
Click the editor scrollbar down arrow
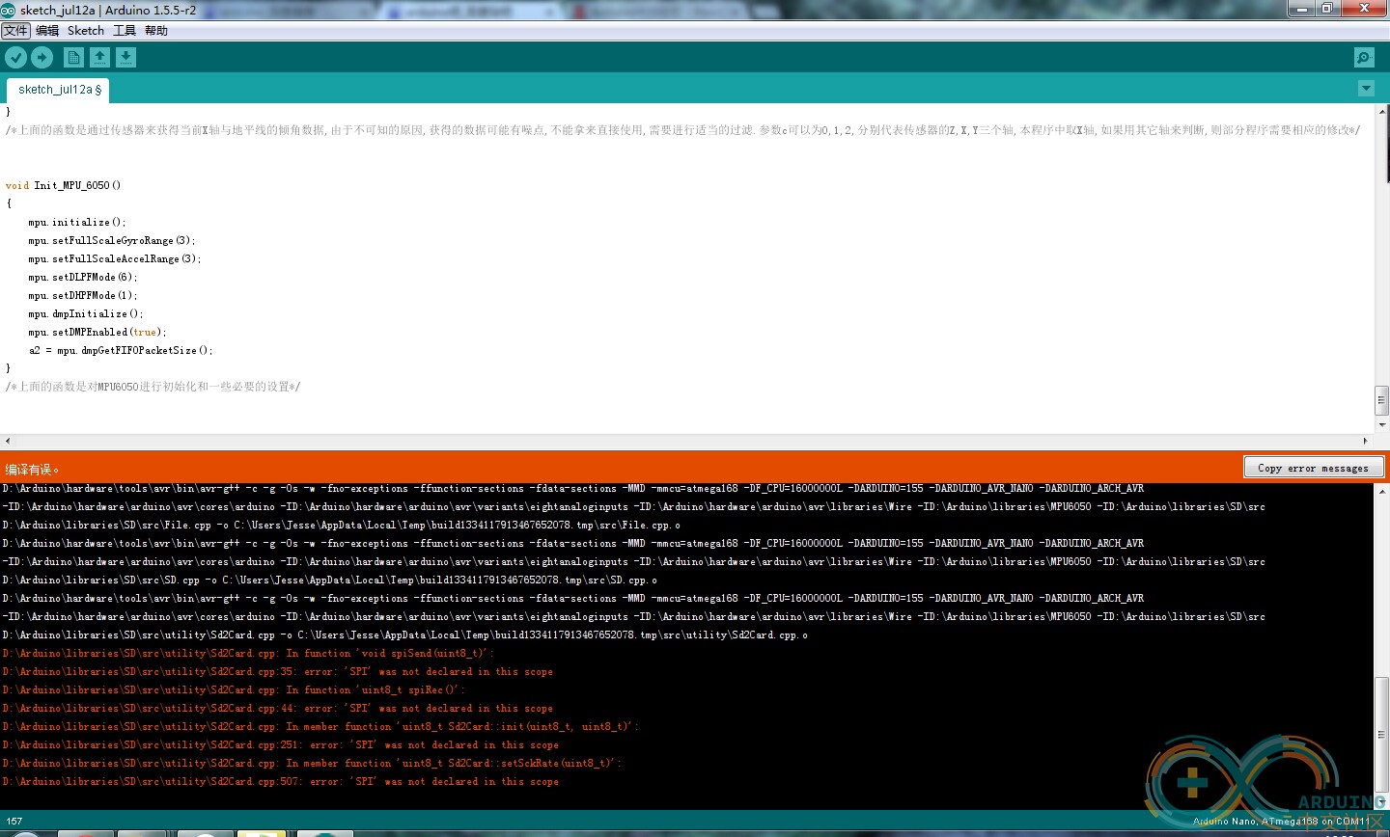[1381, 424]
